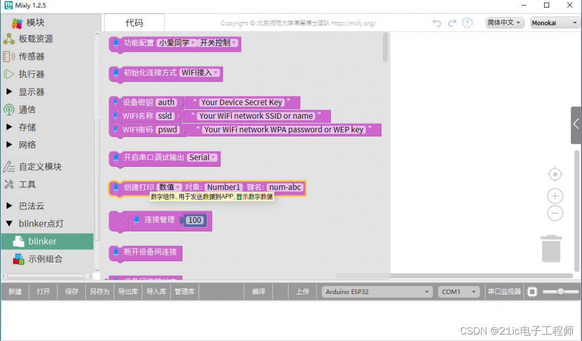Select the 断开设备间连接 block

click(145, 253)
